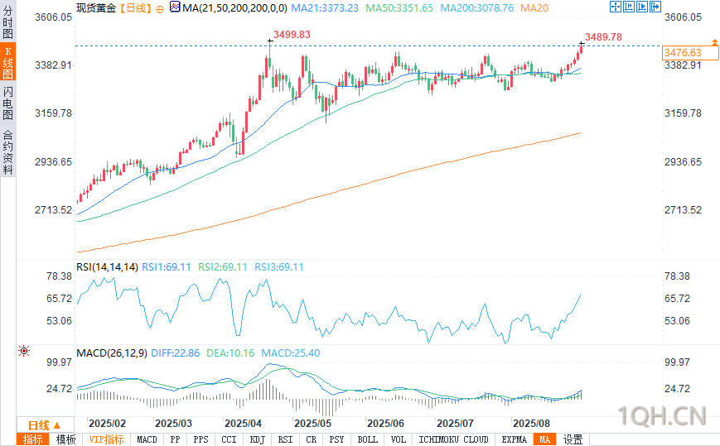This screenshot has width=720, height=446.
Task: Click the red sun icon beside MACD panel
Action: tap(24, 351)
